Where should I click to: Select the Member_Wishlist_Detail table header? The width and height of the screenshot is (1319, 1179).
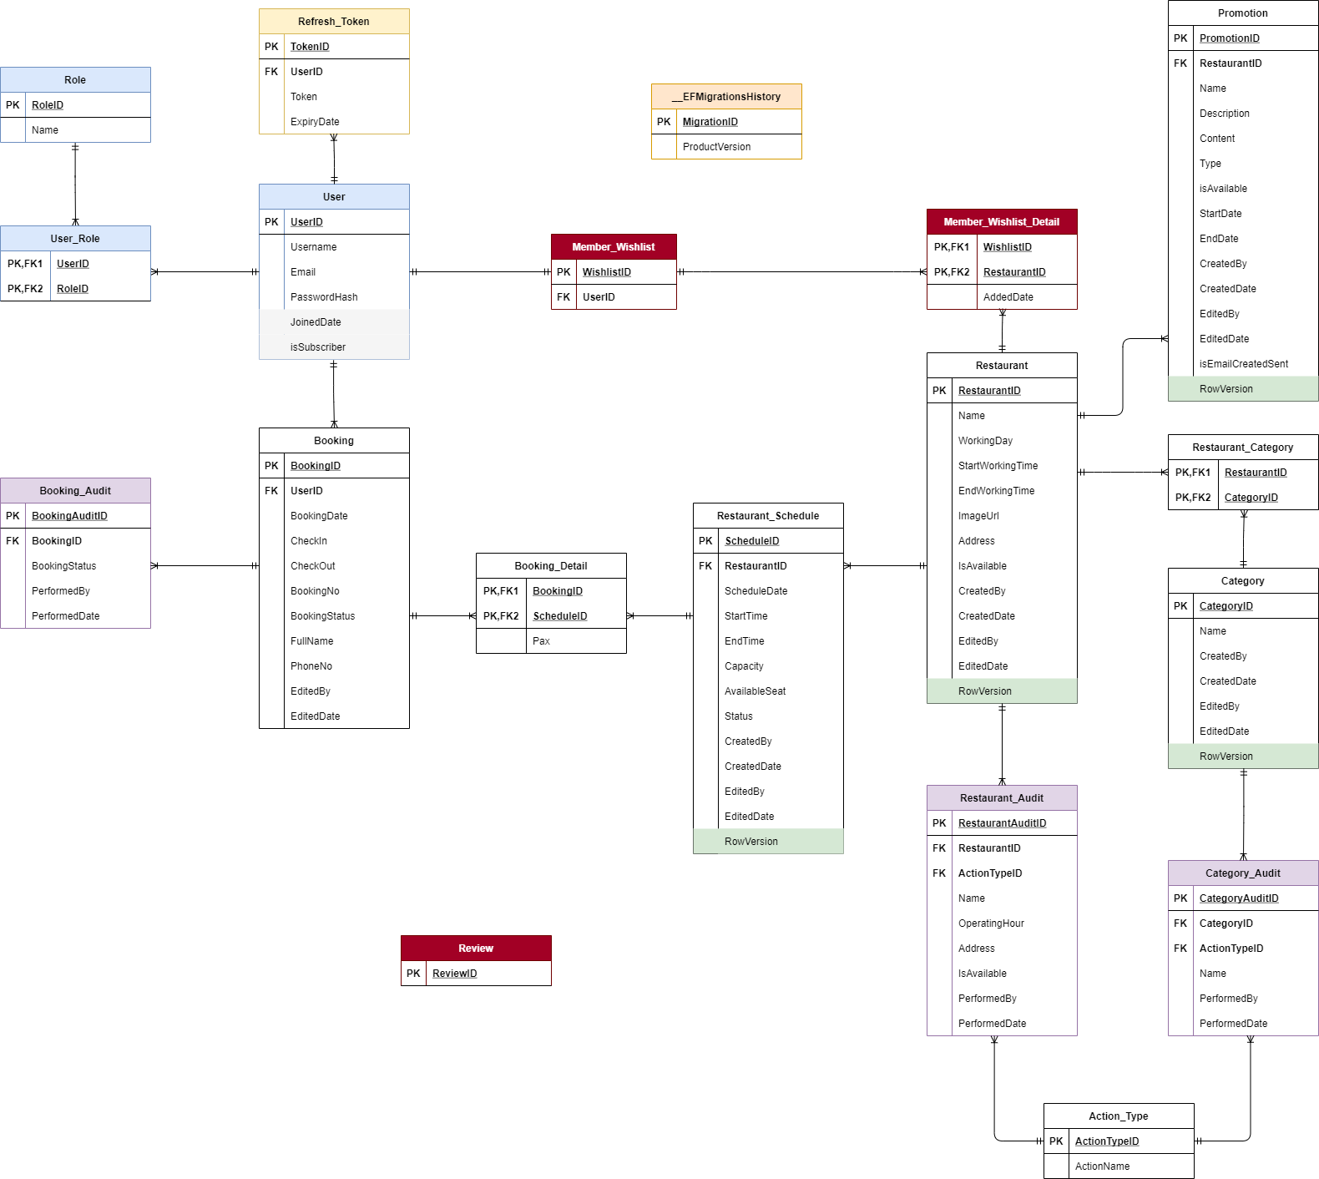[x=1002, y=222]
